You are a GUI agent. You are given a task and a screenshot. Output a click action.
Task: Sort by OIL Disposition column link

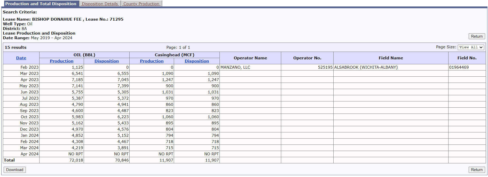point(107,61)
